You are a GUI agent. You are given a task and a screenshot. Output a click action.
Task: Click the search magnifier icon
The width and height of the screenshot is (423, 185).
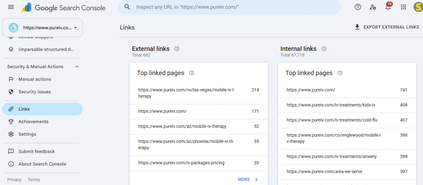point(127,7)
